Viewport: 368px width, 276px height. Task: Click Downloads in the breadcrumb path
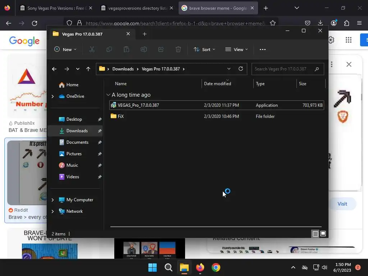click(x=123, y=69)
